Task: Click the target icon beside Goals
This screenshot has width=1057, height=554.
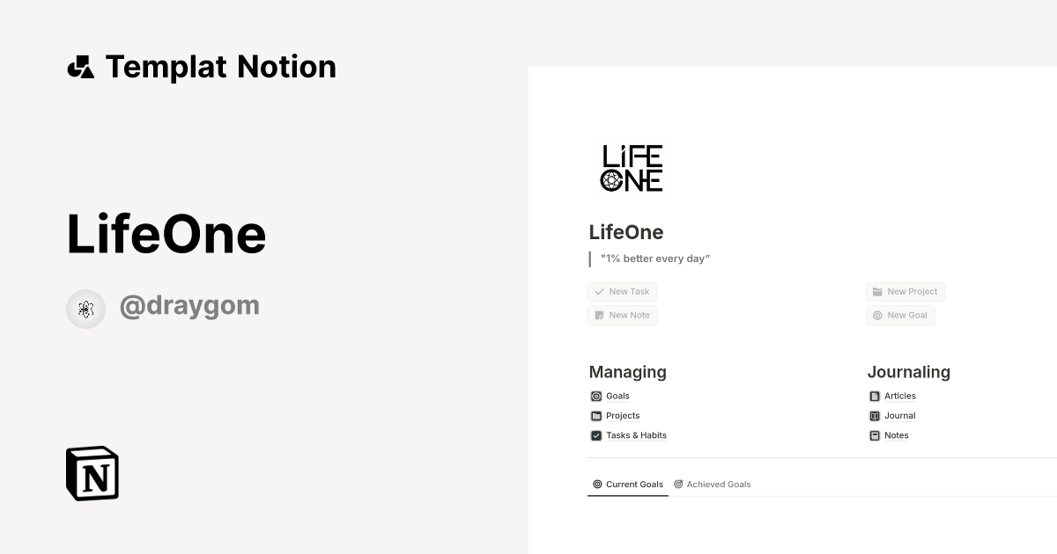Action: [596, 396]
